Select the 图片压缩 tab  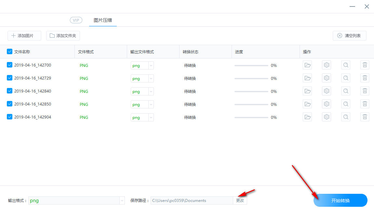coord(103,20)
